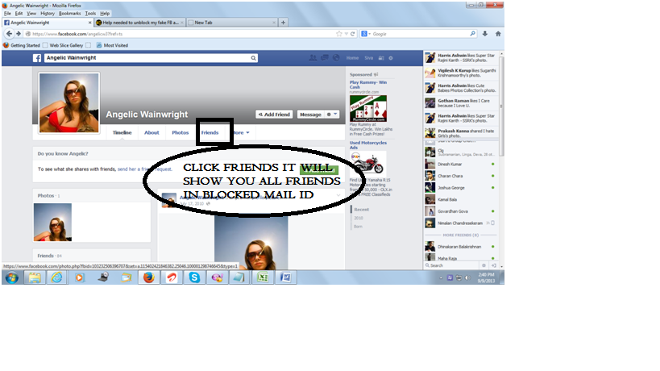Viewport: 660px width, 371px height.
Task: Click the search magnifier in Google search box
Action: point(473,34)
